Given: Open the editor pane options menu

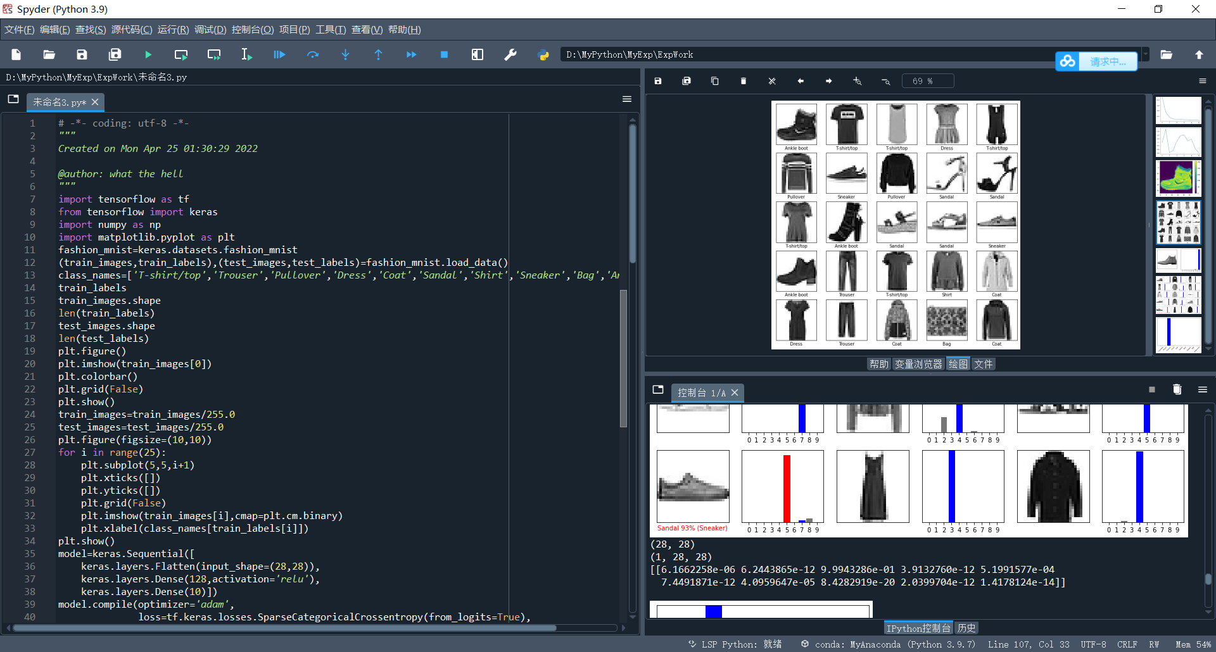Looking at the screenshot, I should [626, 99].
